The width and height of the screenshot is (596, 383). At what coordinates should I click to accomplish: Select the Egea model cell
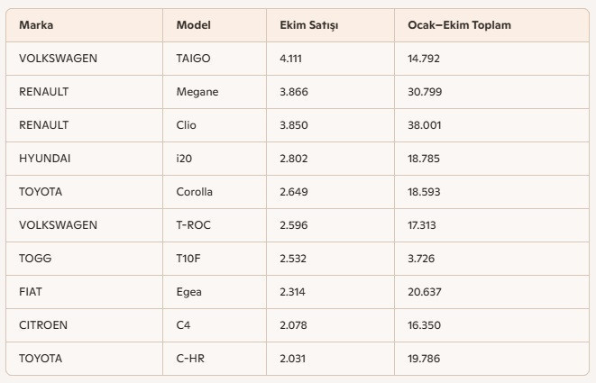[x=189, y=292]
